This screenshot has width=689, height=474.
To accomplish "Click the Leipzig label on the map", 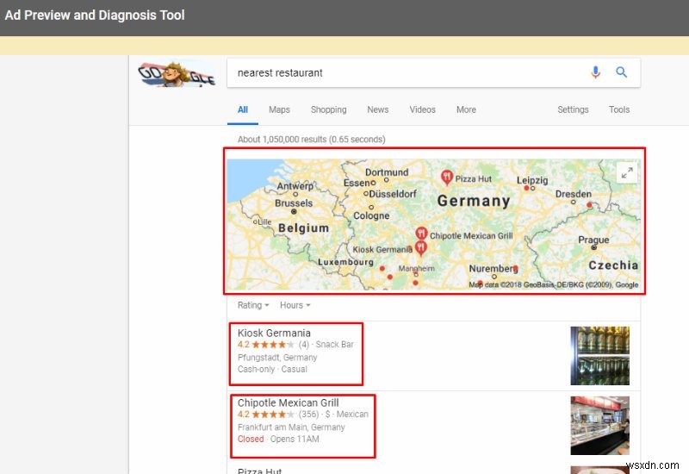I will [532, 180].
